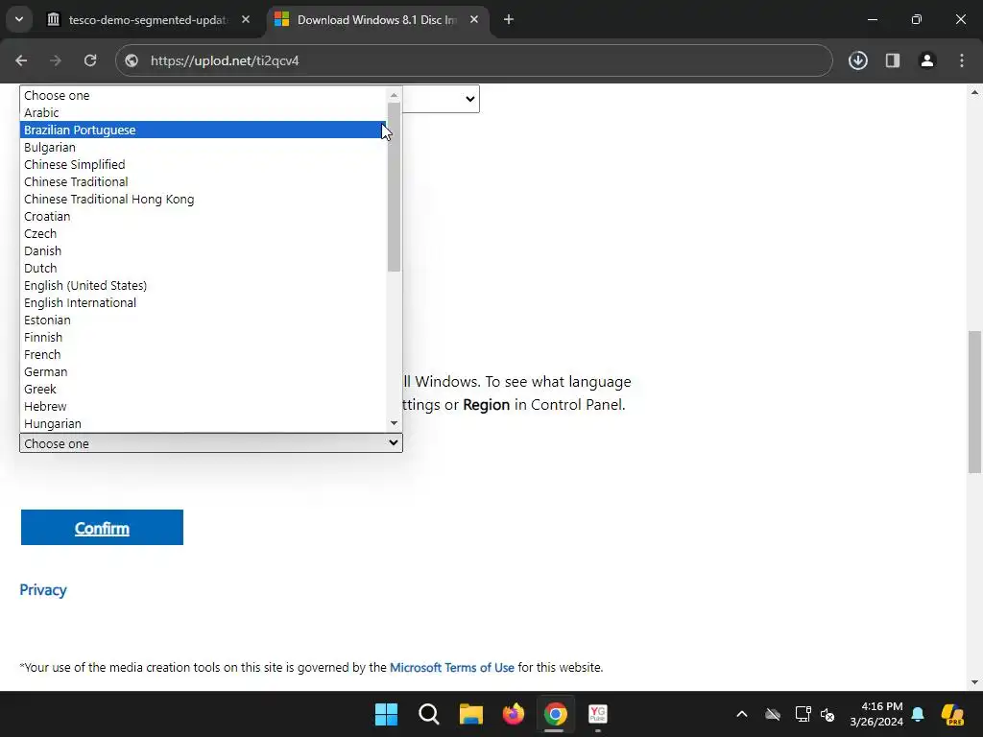This screenshot has height=737, width=983.
Task: Select French from the dropdown list
Action: point(204,355)
